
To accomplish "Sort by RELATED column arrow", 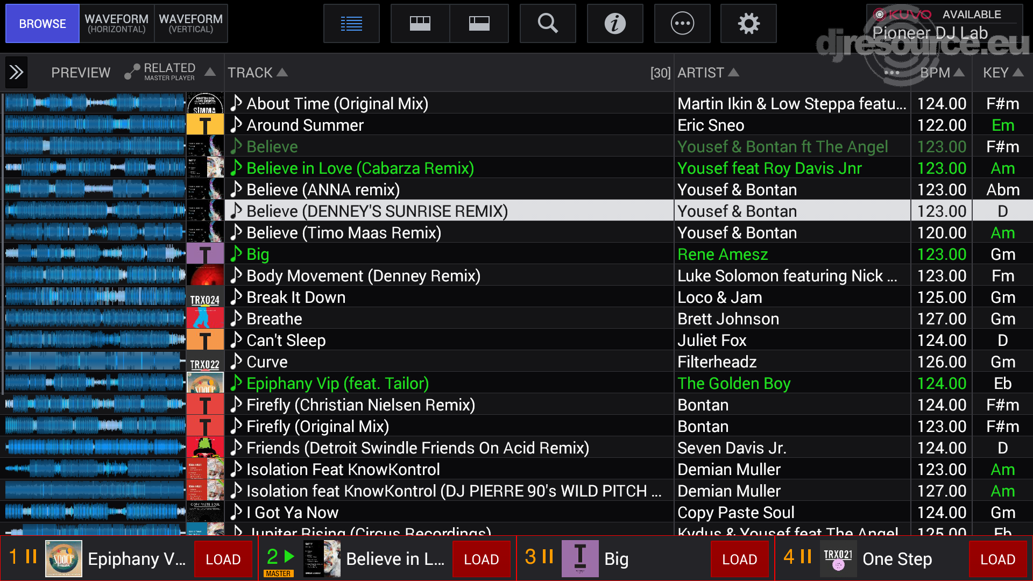I will [210, 72].
